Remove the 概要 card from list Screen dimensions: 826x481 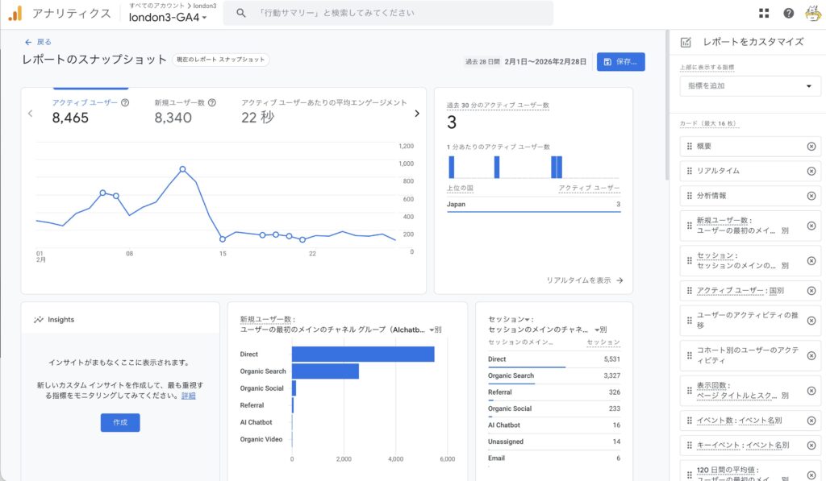pos(811,146)
